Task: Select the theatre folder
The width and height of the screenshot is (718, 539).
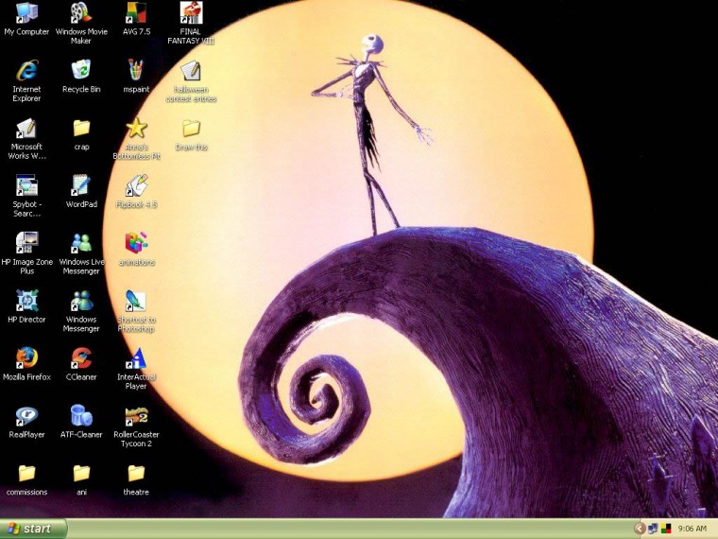Action: coord(136,474)
